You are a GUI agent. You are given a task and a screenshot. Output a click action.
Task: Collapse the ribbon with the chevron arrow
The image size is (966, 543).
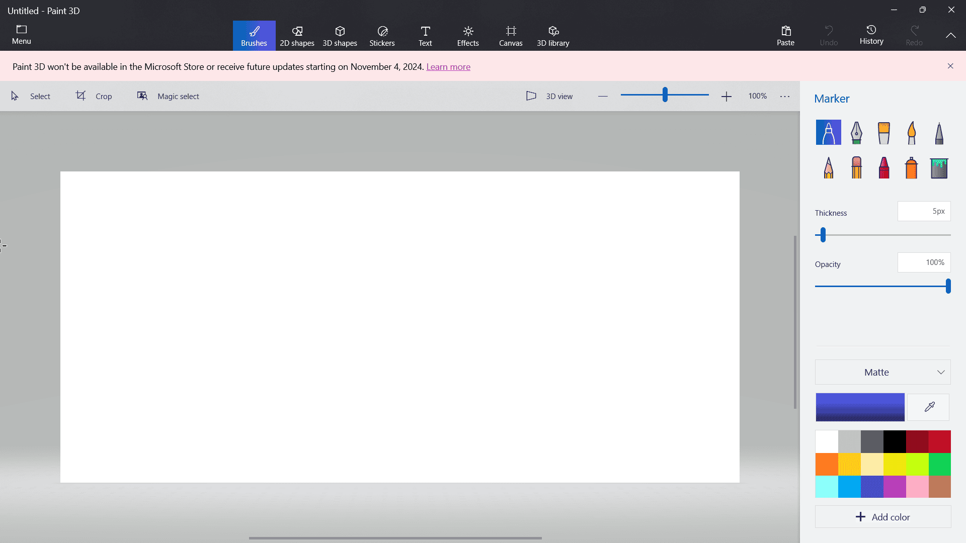pyautogui.click(x=951, y=35)
